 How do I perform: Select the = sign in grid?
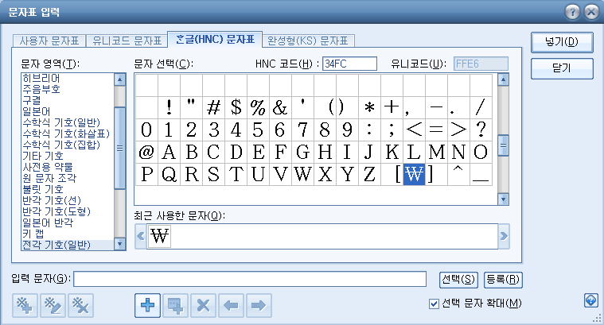[x=436, y=130]
